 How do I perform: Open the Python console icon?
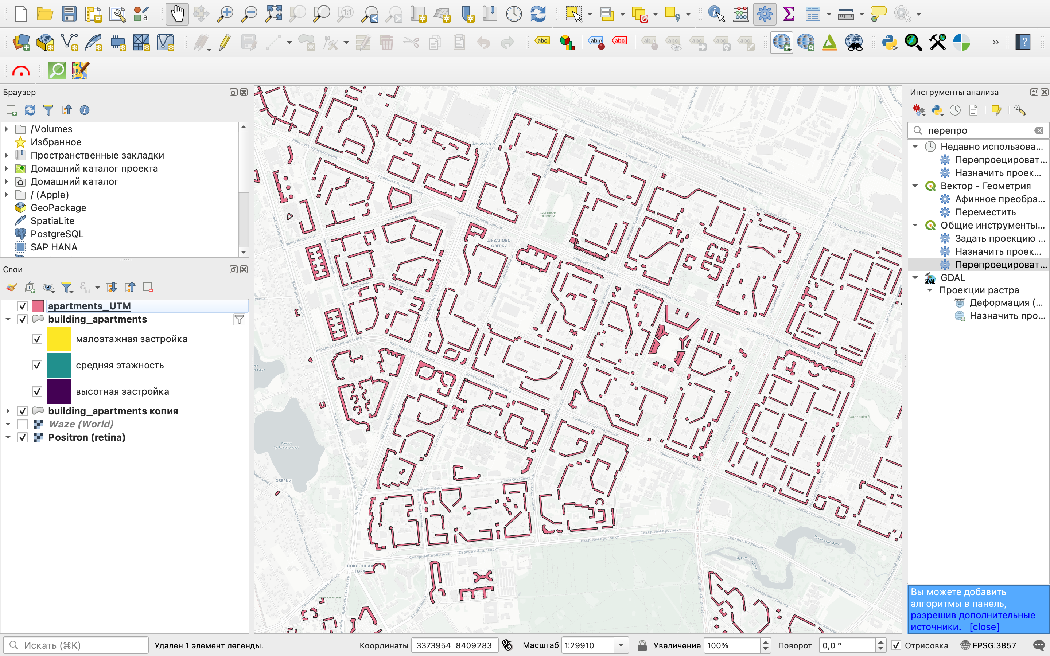(x=889, y=43)
